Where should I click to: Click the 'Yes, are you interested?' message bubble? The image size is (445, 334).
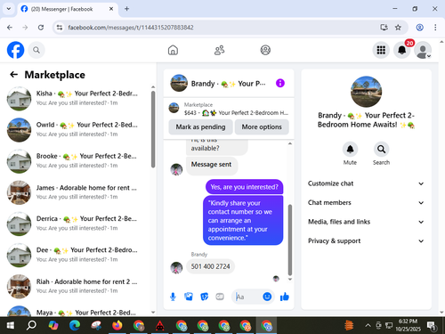click(244, 187)
